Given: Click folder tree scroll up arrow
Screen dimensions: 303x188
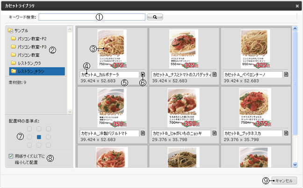Looking at the screenshot, I should coord(70,29).
